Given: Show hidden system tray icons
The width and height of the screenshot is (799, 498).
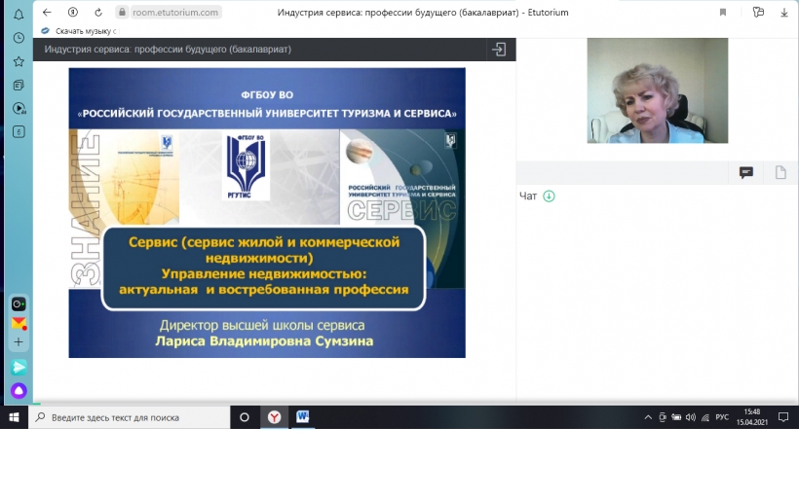Looking at the screenshot, I should coord(648,417).
